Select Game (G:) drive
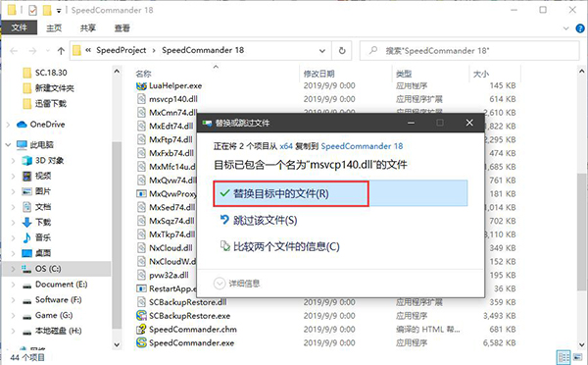Image resolution: width=588 pixels, height=365 pixels. 54,315
